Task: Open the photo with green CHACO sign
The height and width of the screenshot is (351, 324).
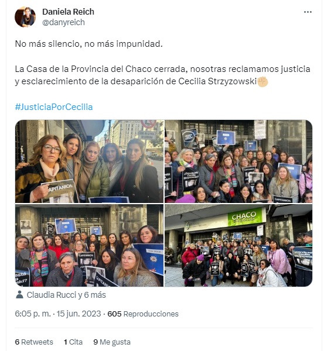Action: (x=238, y=245)
